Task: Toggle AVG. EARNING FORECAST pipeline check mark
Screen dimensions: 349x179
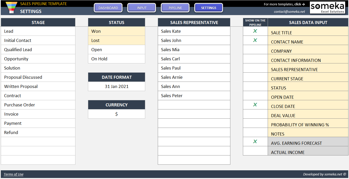Action: pyautogui.click(x=255, y=142)
